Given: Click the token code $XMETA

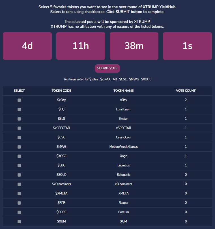Looking at the screenshot, I should (61, 193).
